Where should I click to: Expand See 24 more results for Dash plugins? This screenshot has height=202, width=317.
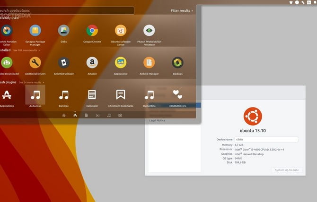pos(31,83)
